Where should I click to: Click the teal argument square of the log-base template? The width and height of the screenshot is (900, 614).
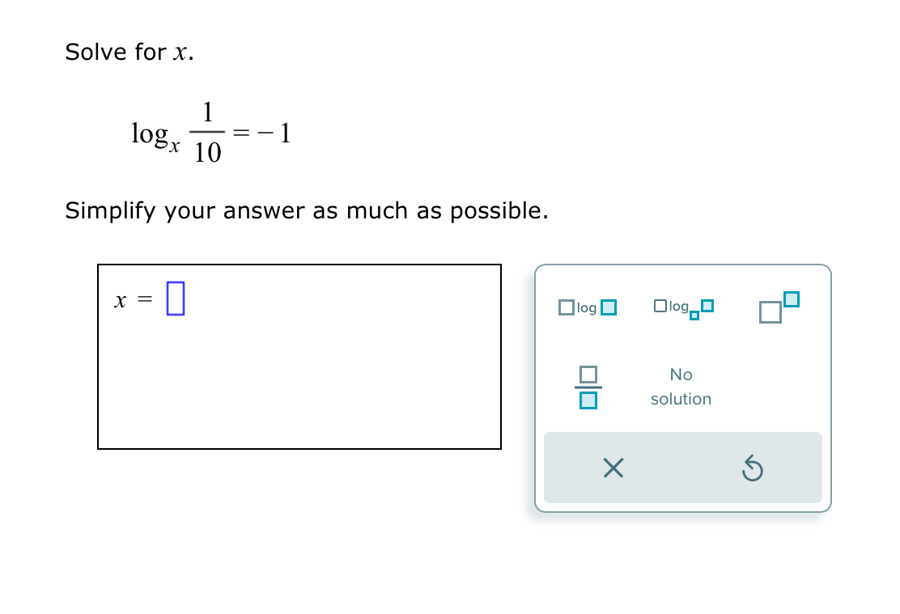(x=708, y=306)
